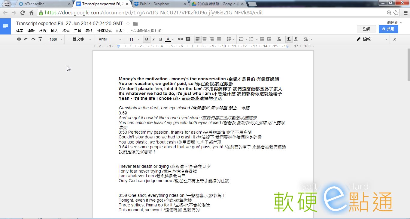Insert a link with the chain icon

(181, 39)
